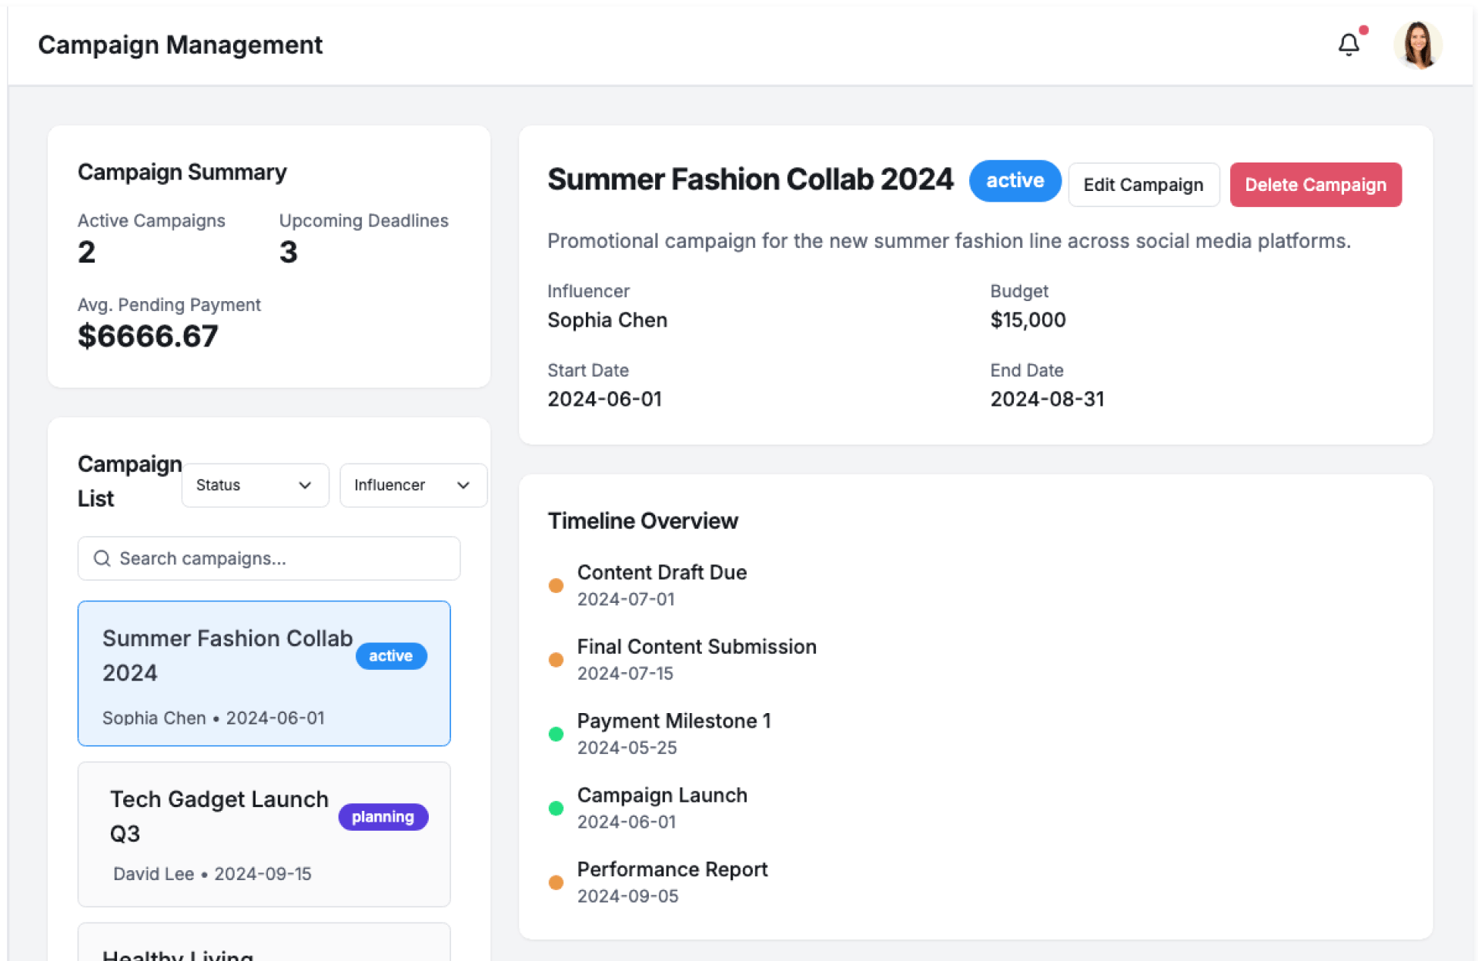The width and height of the screenshot is (1478, 961).
Task: Click active badge on Summer Fashion card
Action: 390,656
